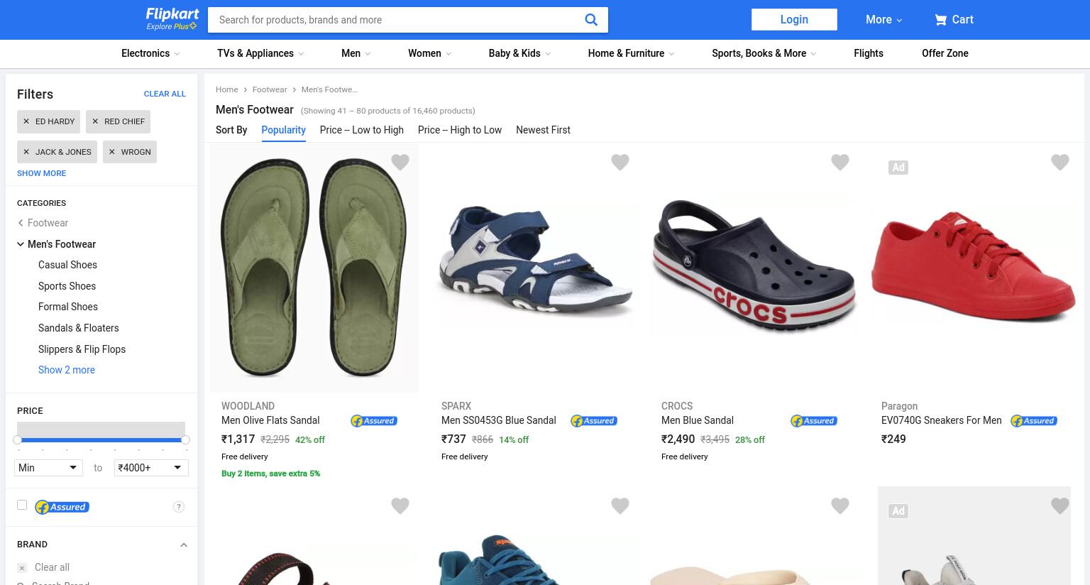Select Formal Shoes category
The image size is (1090, 585).
tap(68, 307)
